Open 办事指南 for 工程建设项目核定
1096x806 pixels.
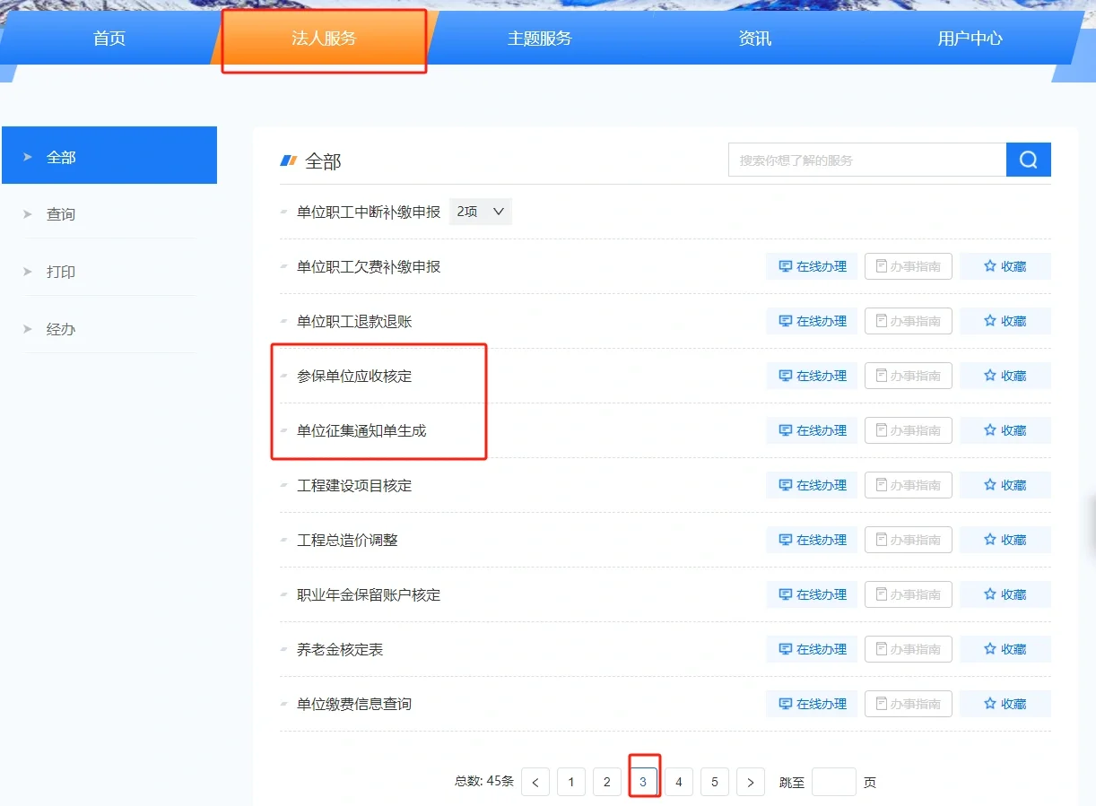pos(908,485)
